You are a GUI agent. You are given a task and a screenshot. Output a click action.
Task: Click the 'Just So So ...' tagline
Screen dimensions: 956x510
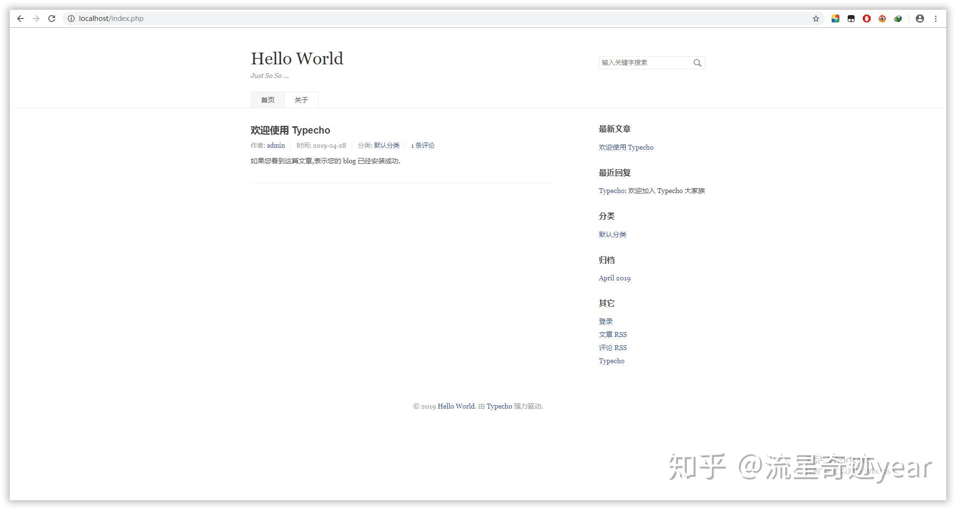click(270, 76)
